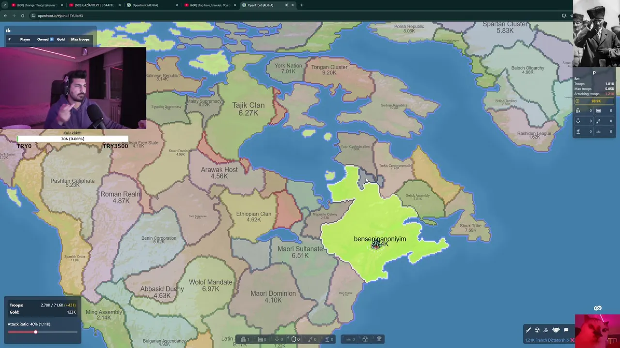Image resolution: width=620 pixels, height=348 pixels.
Task: Click the donate hand icon in attack panel
Action: point(546,330)
